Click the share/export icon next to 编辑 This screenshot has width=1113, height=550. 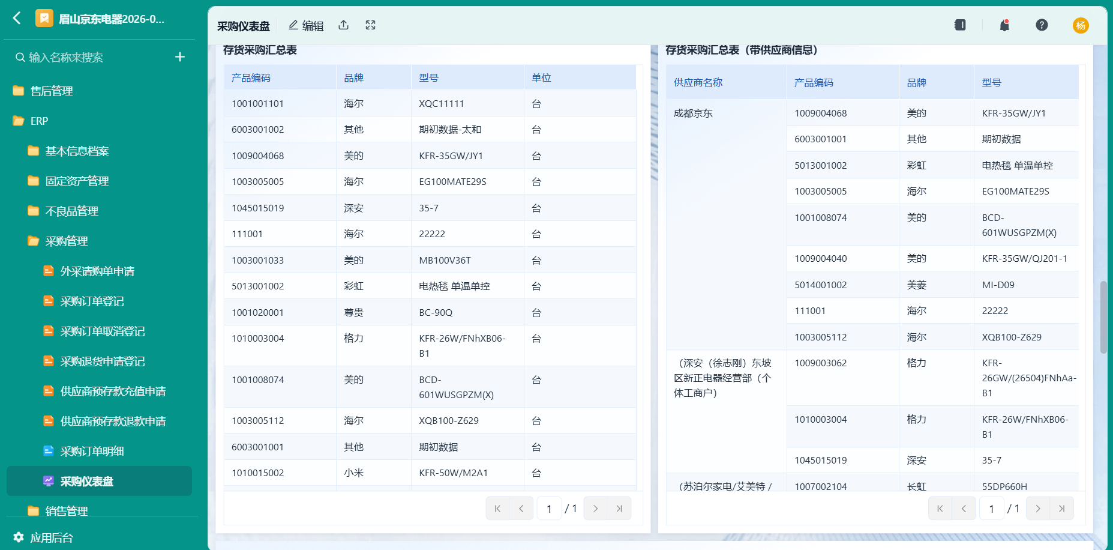point(344,25)
